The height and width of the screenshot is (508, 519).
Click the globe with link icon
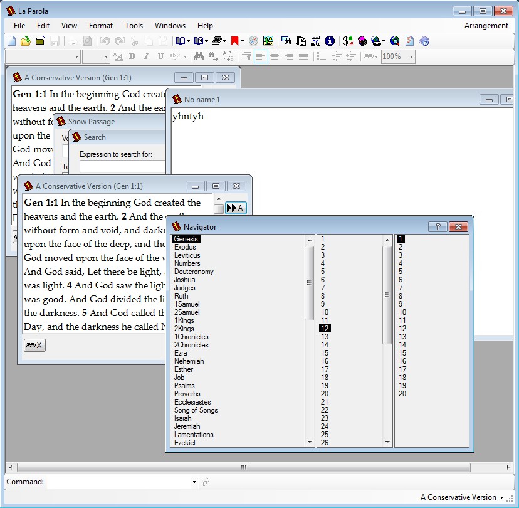tap(375, 41)
